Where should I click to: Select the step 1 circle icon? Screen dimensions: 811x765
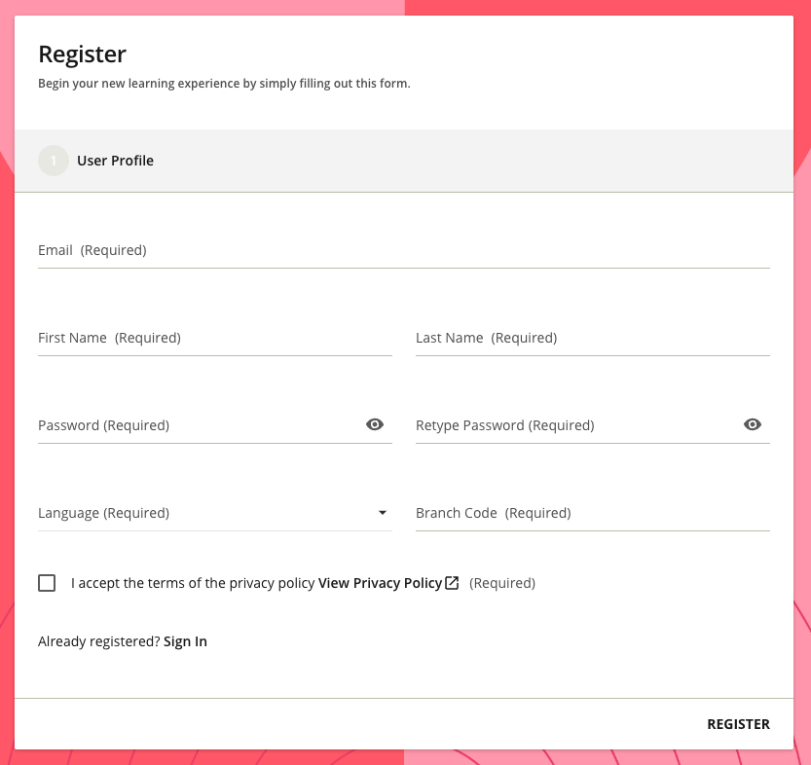click(x=54, y=161)
